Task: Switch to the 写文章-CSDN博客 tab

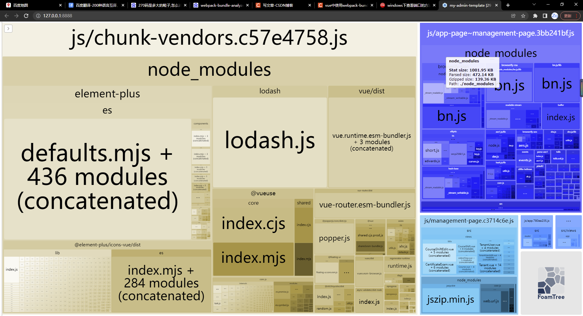Action: (x=283, y=5)
